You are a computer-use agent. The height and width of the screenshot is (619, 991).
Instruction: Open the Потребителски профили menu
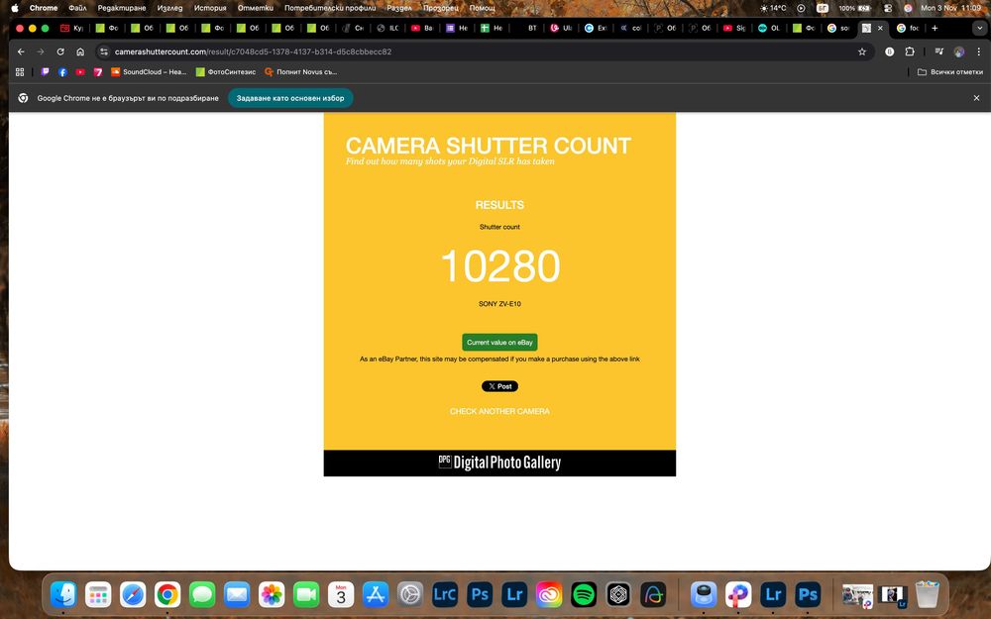[x=330, y=8]
